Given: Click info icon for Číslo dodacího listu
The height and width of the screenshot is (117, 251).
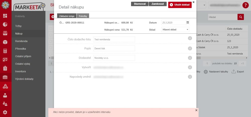Looking at the screenshot, I should (x=190, y=38).
